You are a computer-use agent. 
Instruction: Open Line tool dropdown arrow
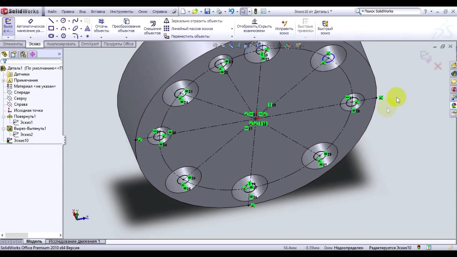pos(57,21)
